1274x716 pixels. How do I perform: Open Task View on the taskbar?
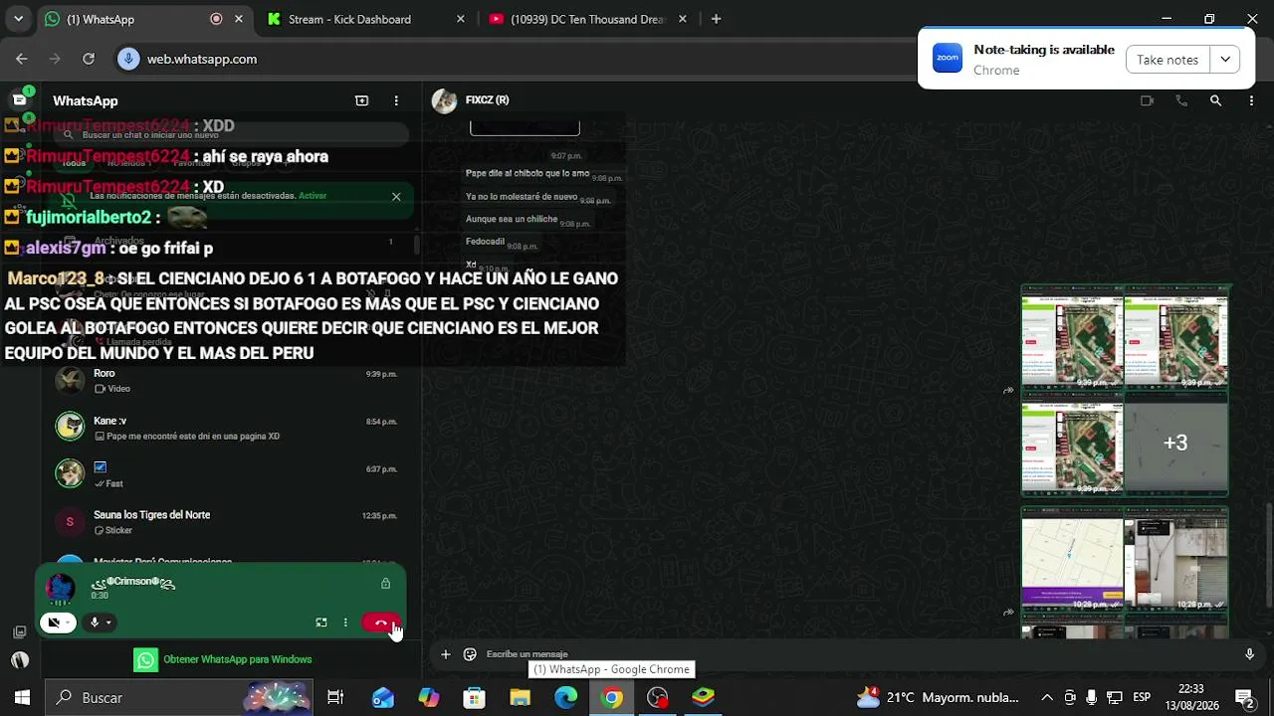335,698
